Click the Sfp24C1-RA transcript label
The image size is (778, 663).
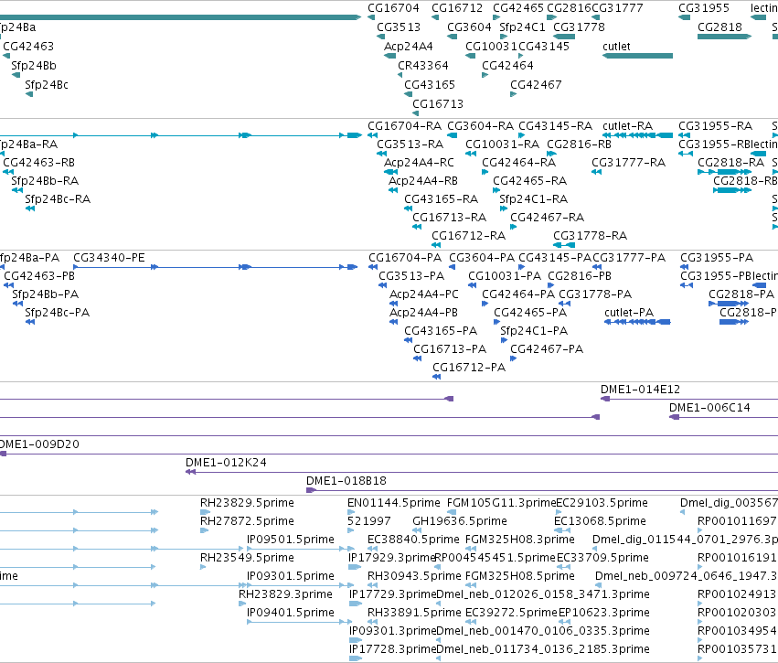533,199
